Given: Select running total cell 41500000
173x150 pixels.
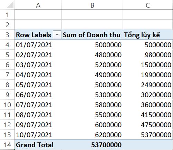Looking at the screenshot, I should pyautogui.click(x=148, y=115).
